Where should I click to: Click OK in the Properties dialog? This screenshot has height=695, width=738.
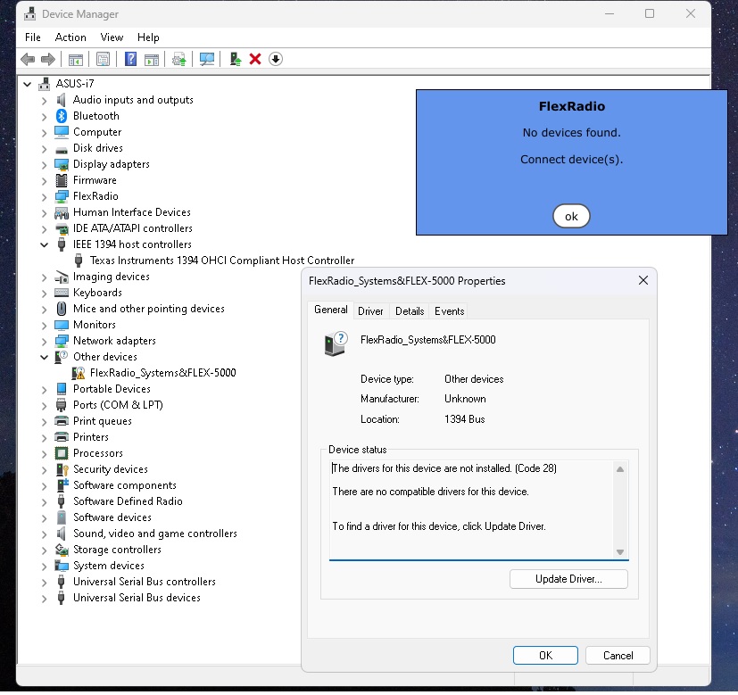tap(545, 656)
